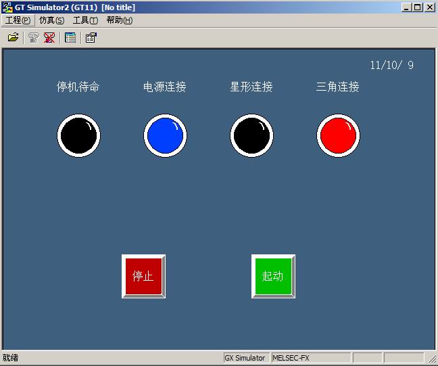Click the open project folder icon

click(x=13, y=38)
